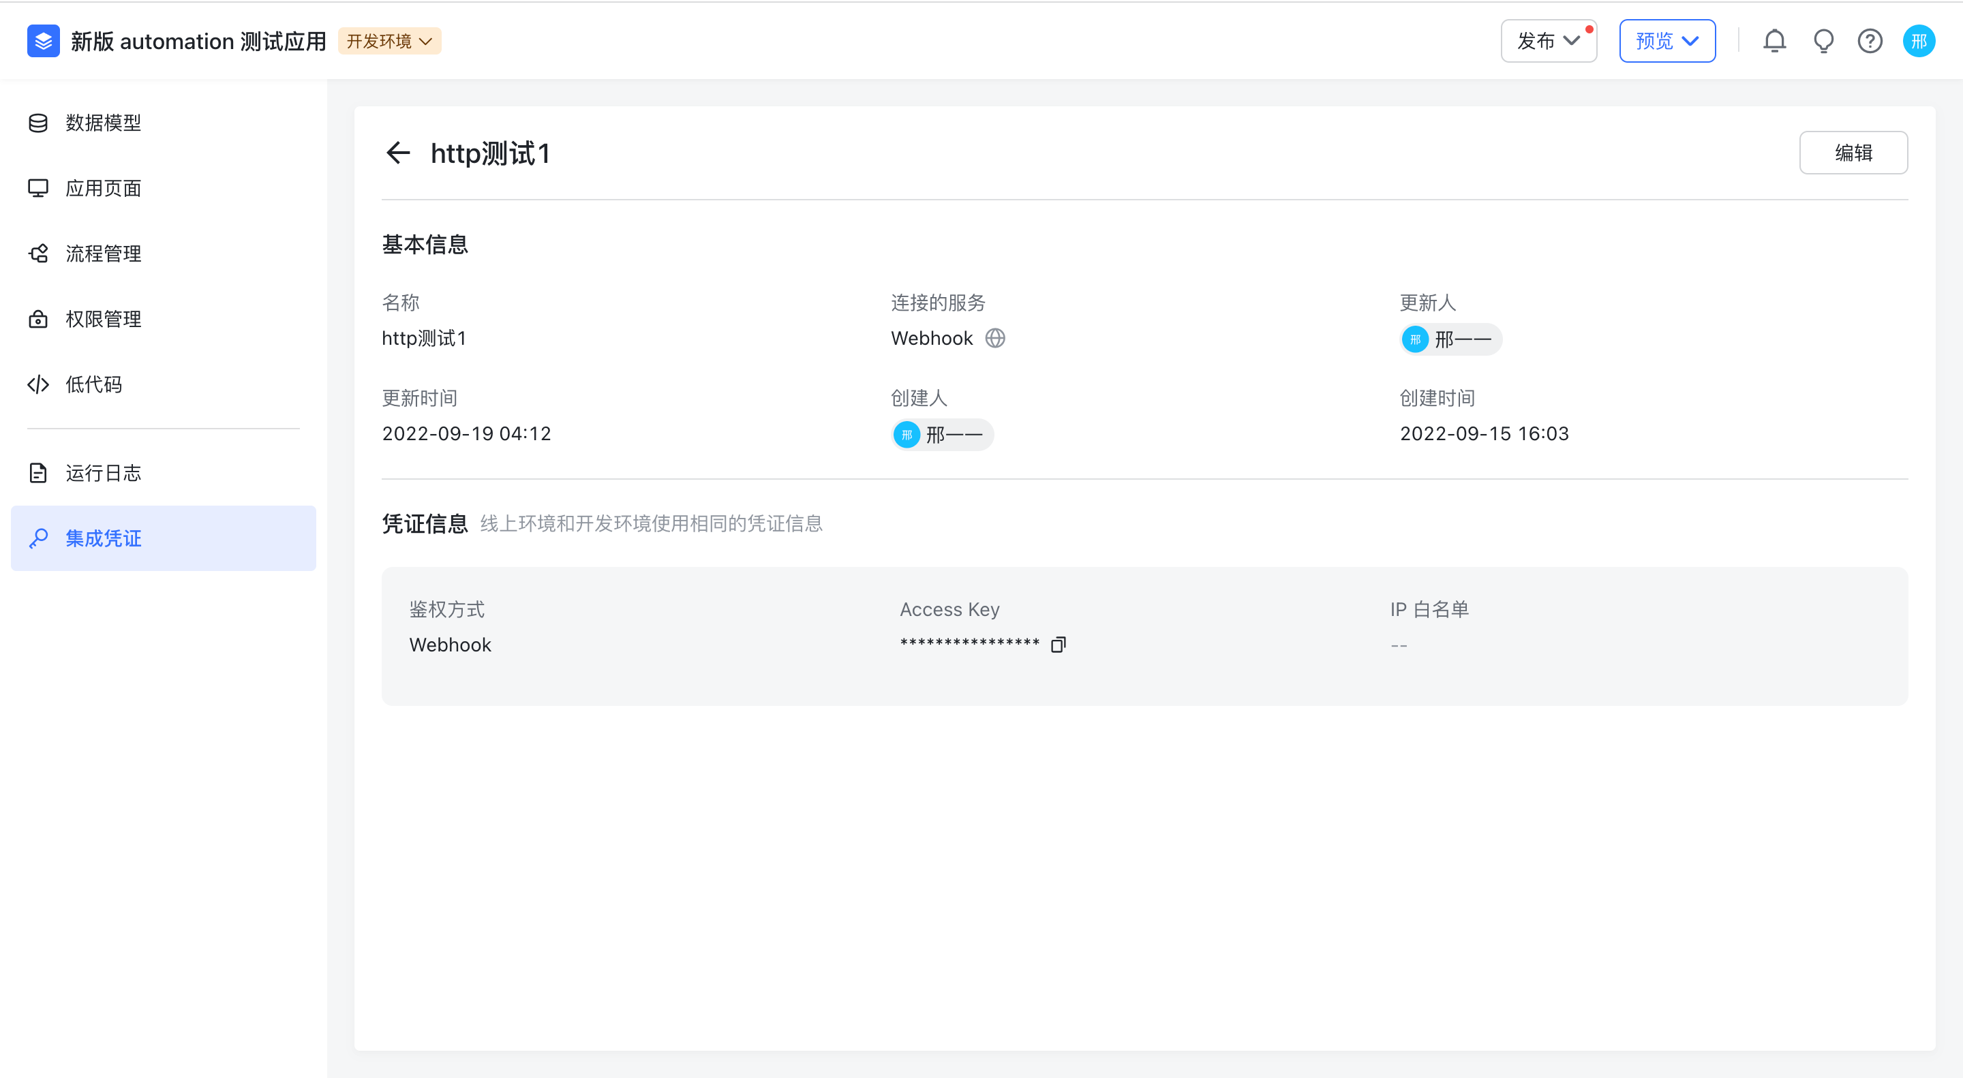Copy the Access Key value

pos(1058,645)
